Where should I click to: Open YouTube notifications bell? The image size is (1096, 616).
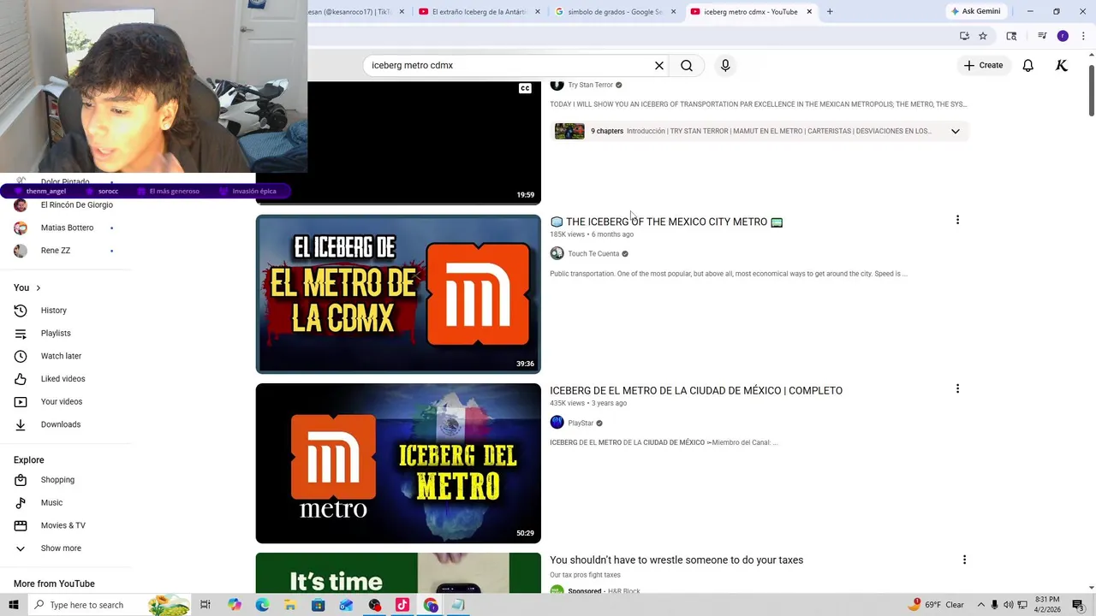1028,65
